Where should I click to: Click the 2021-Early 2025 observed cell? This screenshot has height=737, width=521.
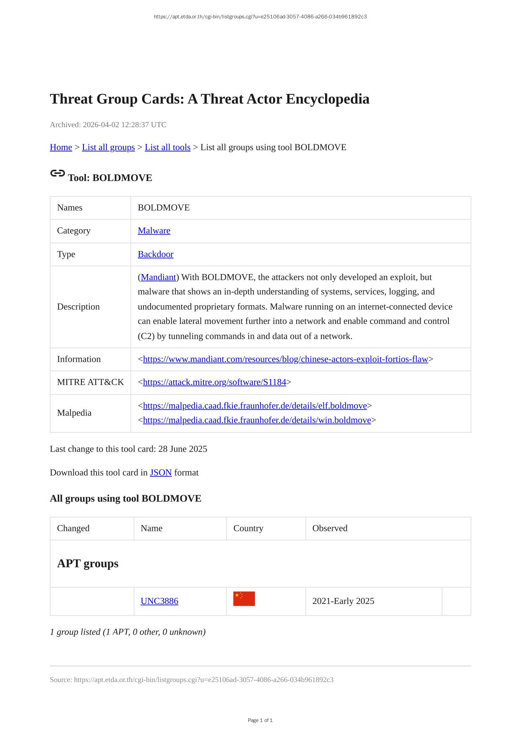point(343,601)
